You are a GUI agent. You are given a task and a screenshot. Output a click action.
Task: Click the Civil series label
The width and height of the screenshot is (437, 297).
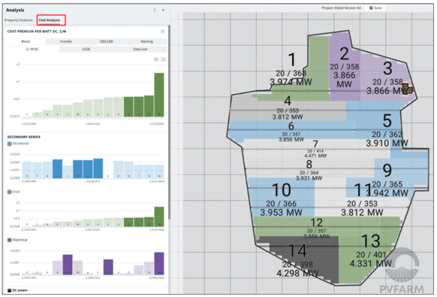(16, 192)
